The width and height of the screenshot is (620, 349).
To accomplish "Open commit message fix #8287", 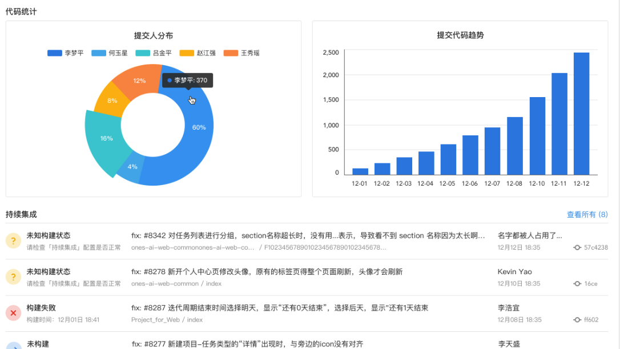I will tap(280, 308).
